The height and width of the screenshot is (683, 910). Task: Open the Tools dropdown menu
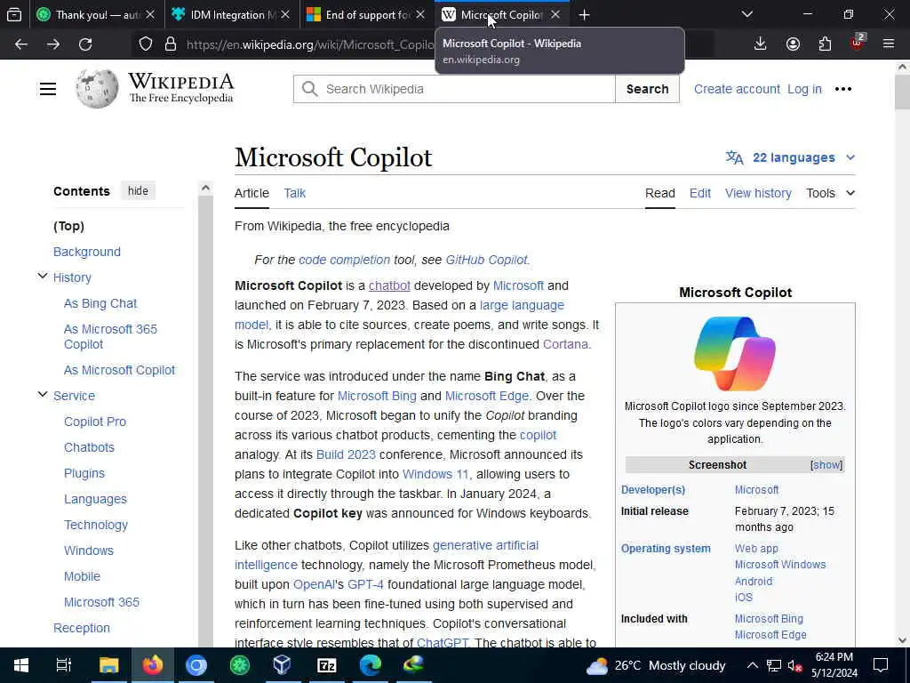(831, 193)
